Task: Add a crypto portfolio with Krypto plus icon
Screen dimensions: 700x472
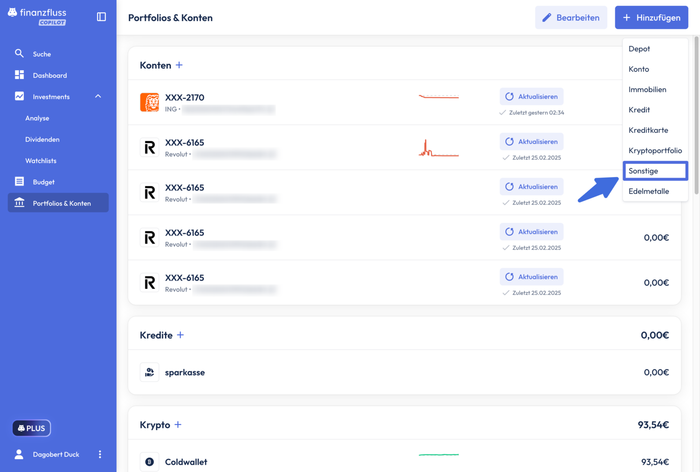Action: tap(178, 425)
